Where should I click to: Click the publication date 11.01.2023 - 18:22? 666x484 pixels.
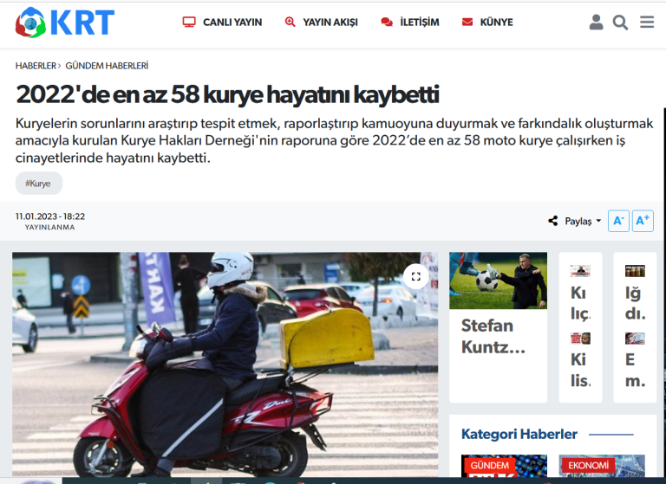[x=50, y=216]
